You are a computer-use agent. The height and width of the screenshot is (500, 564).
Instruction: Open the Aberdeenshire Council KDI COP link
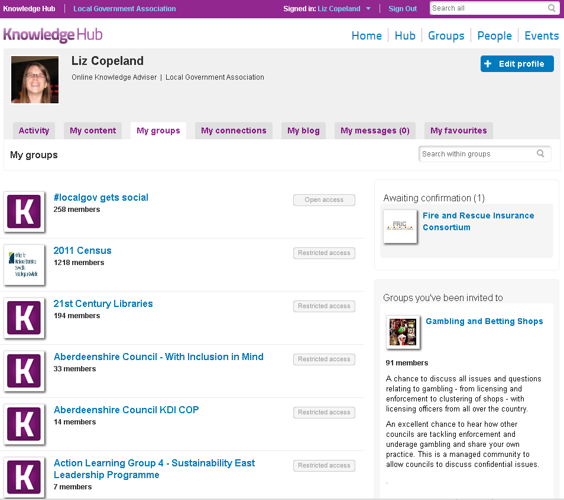[127, 410]
